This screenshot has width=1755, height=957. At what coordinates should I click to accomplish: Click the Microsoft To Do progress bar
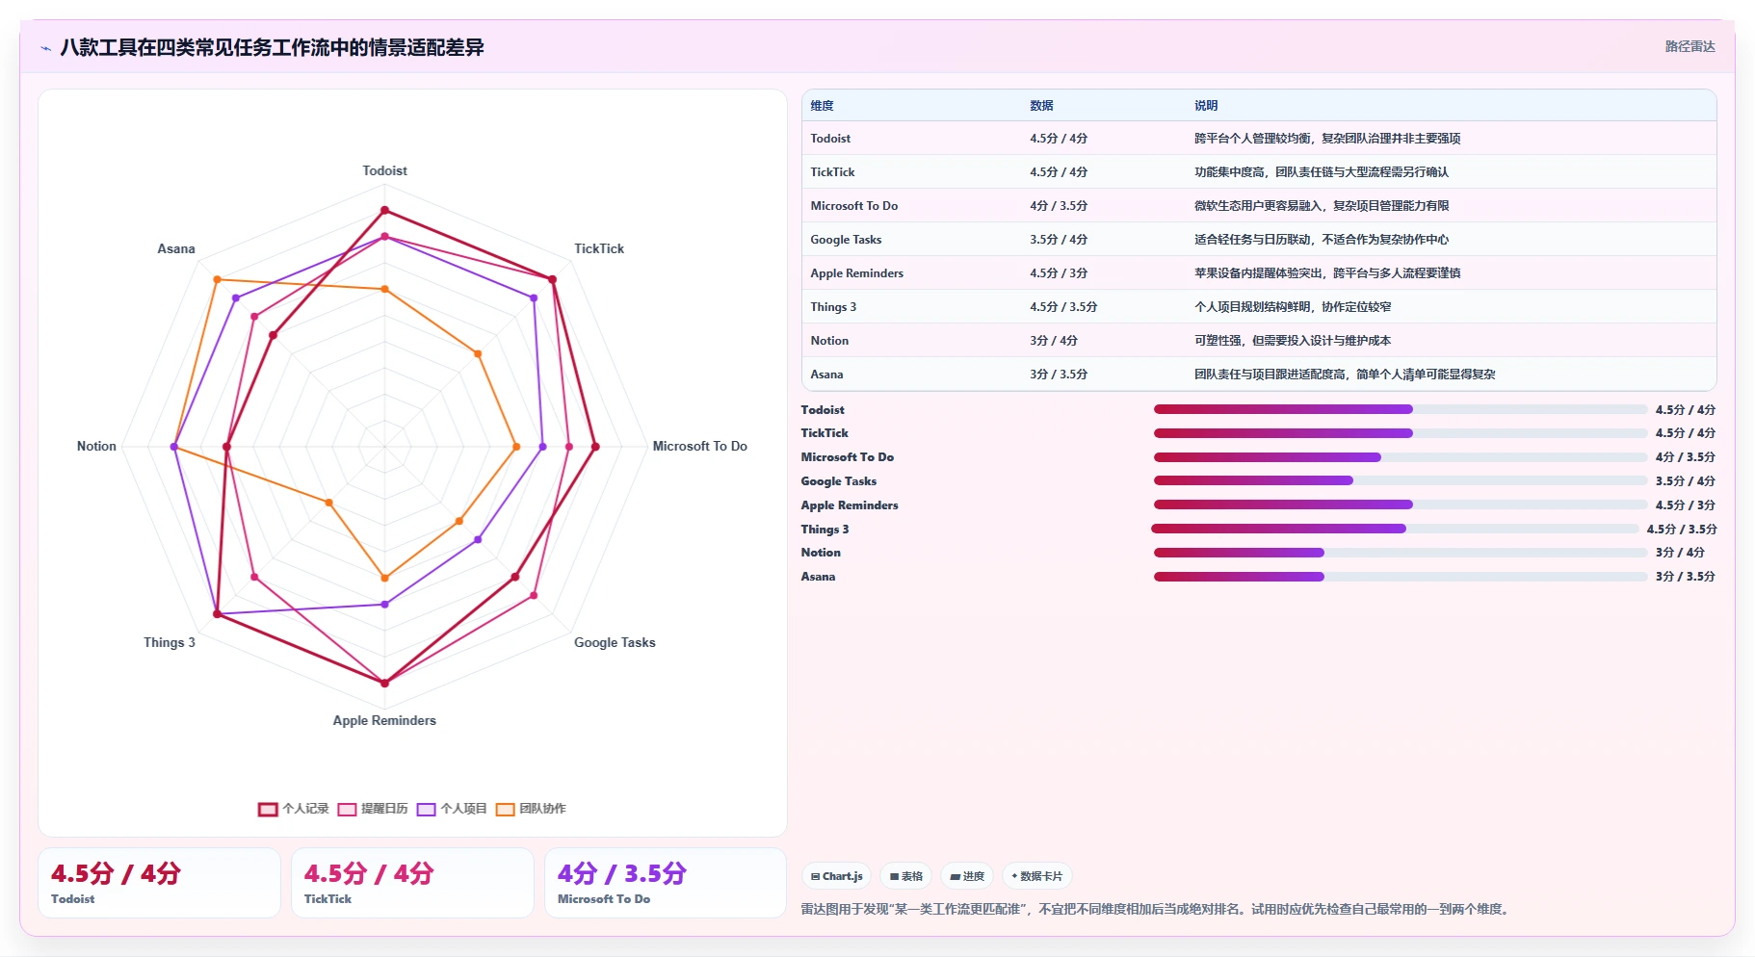point(1401,457)
